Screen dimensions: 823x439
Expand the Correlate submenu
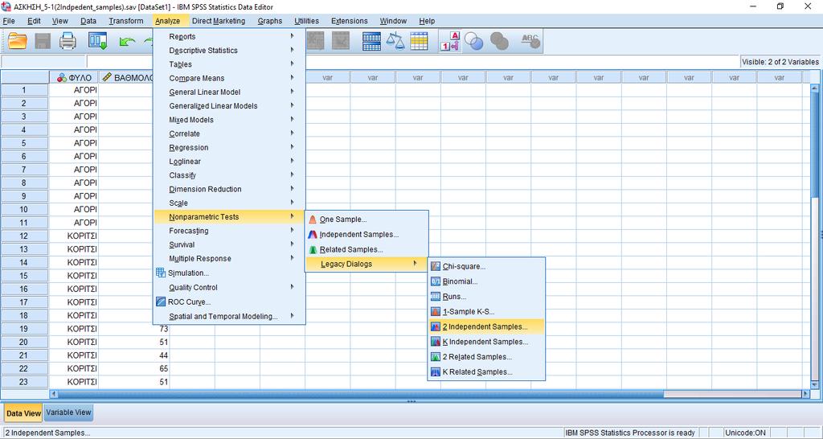pos(229,133)
